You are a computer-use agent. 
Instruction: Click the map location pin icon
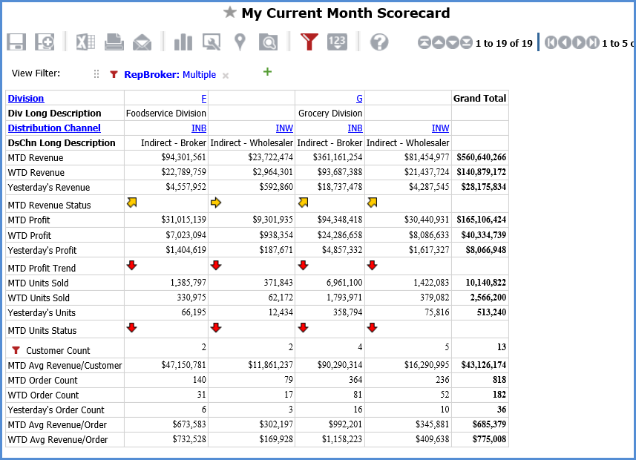[239, 42]
